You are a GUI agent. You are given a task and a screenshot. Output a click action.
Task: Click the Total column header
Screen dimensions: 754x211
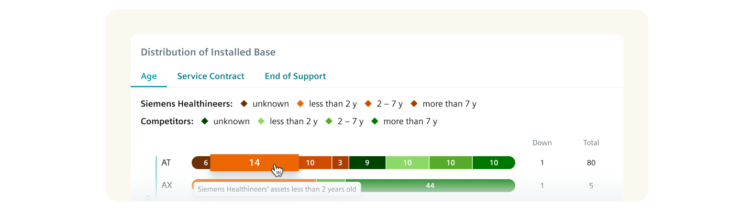tap(591, 143)
